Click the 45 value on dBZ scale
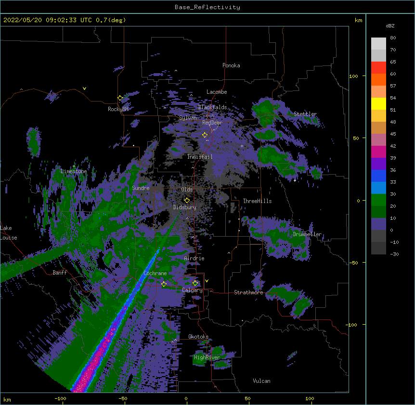This screenshot has height=405, width=415. [x=393, y=134]
